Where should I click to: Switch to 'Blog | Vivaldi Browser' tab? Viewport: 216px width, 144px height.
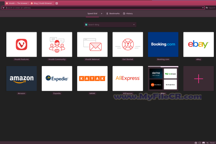click(x=42, y=3)
